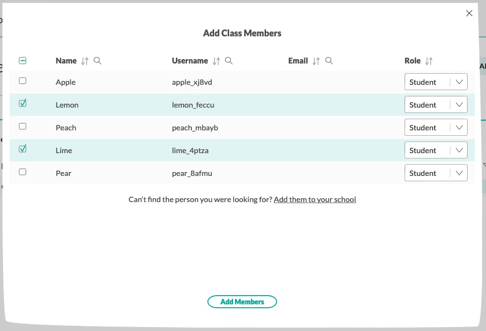Uncheck the Lime checkbox
This screenshot has width=486, height=331.
pos(22,149)
